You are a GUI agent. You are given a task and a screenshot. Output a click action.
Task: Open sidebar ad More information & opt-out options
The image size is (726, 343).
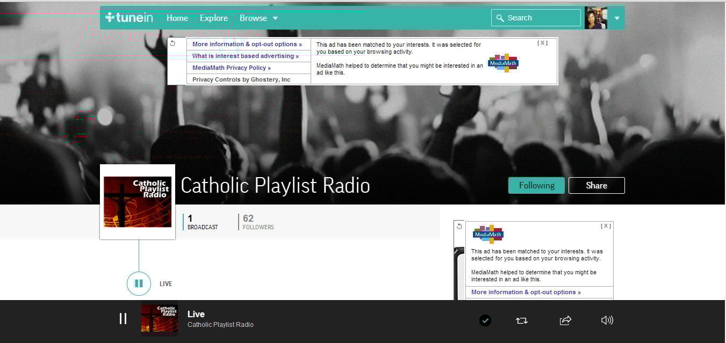pyautogui.click(x=526, y=292)
